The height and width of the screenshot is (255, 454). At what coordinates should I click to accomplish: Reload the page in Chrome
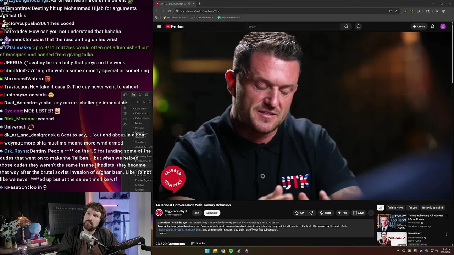point(169,11)
